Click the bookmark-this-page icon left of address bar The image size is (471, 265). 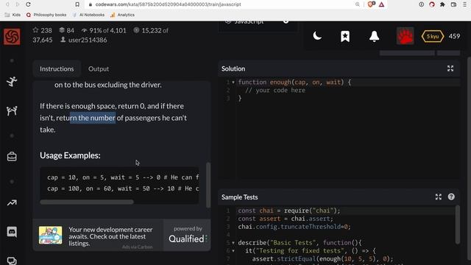77,4
